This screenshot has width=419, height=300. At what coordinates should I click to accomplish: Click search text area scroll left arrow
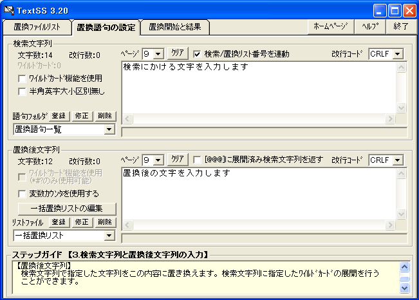pos(127,118)
